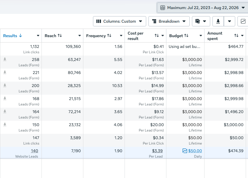
Task: Open Columns: Custom dropdown
Action: [x=119, y=21]
